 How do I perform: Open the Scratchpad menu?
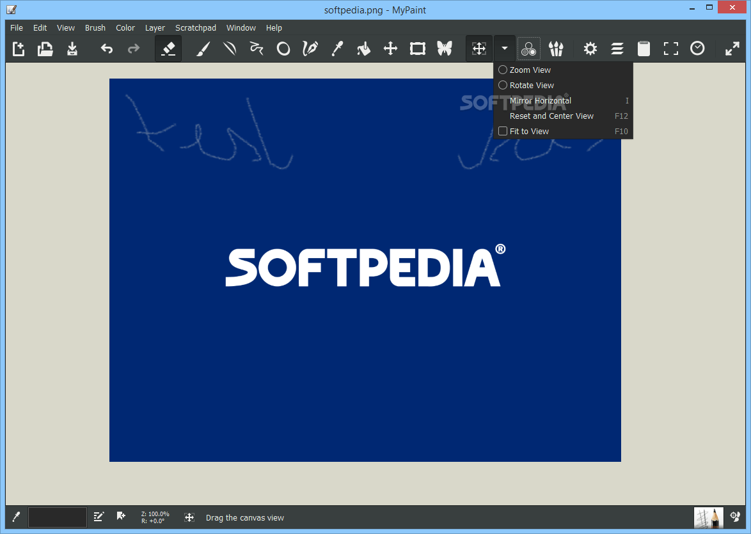[x=196, y=27]
